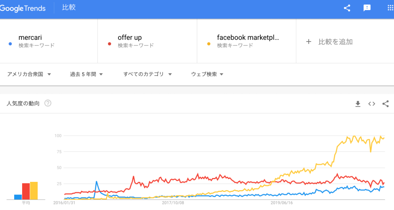The height and width of the screenshot is (210, 394).
Task: Click the blue mercari average bar
Action: pos(18,197)
